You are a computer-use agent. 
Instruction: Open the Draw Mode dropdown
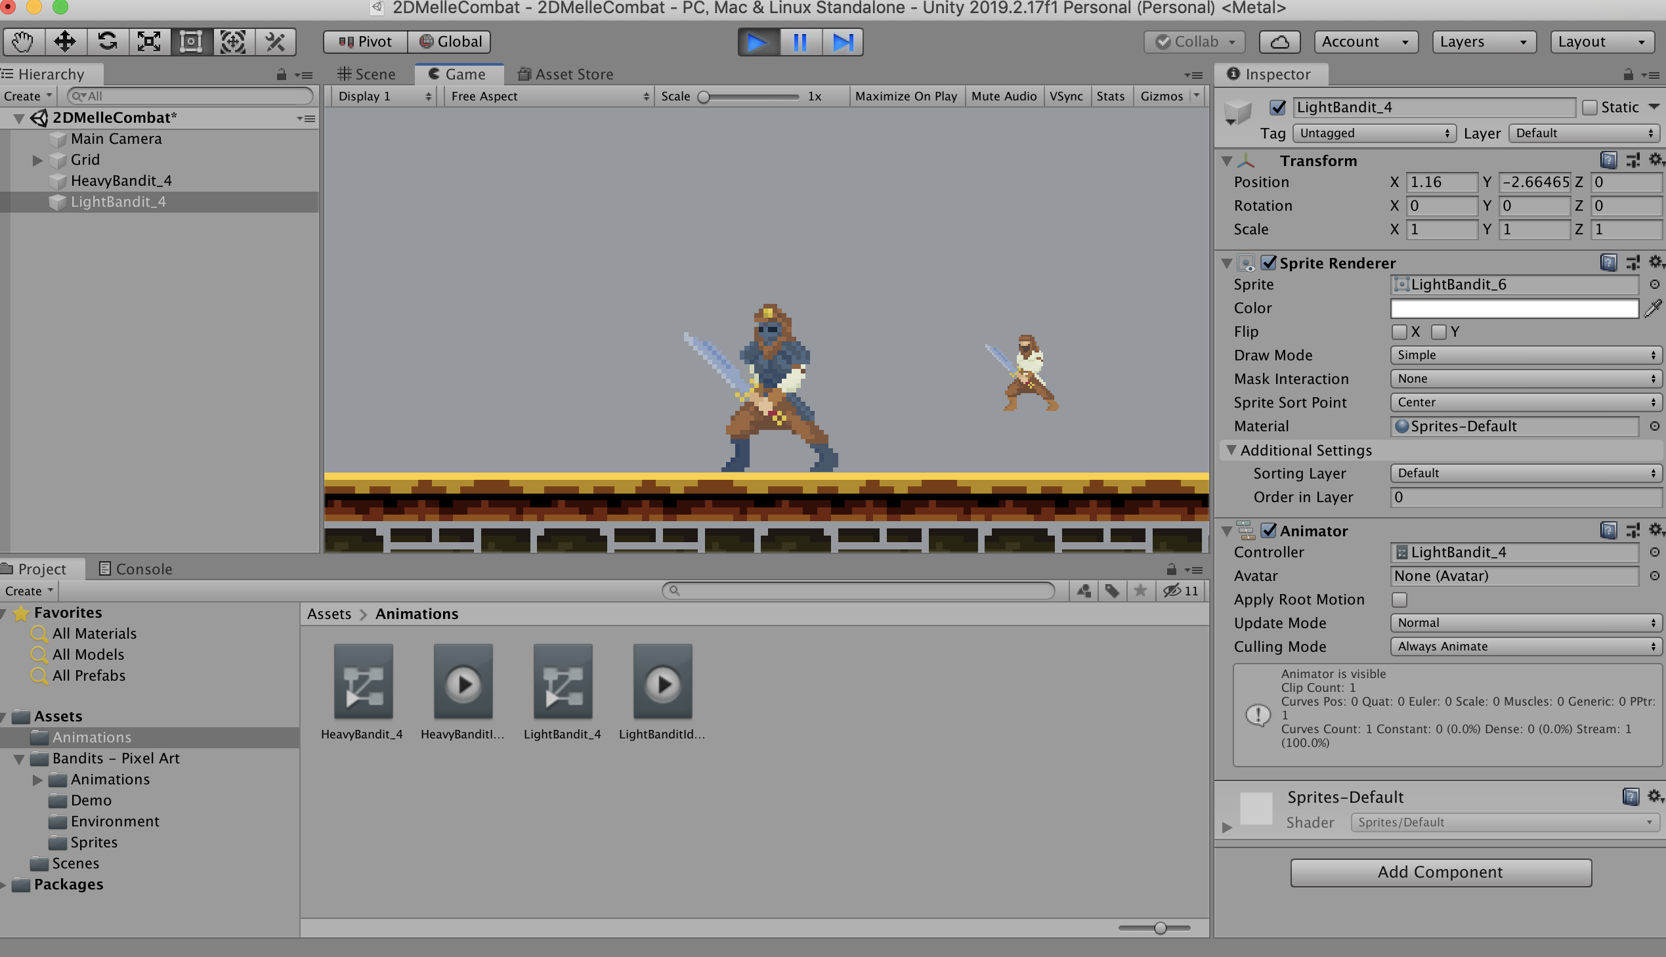coord(1525,355)
